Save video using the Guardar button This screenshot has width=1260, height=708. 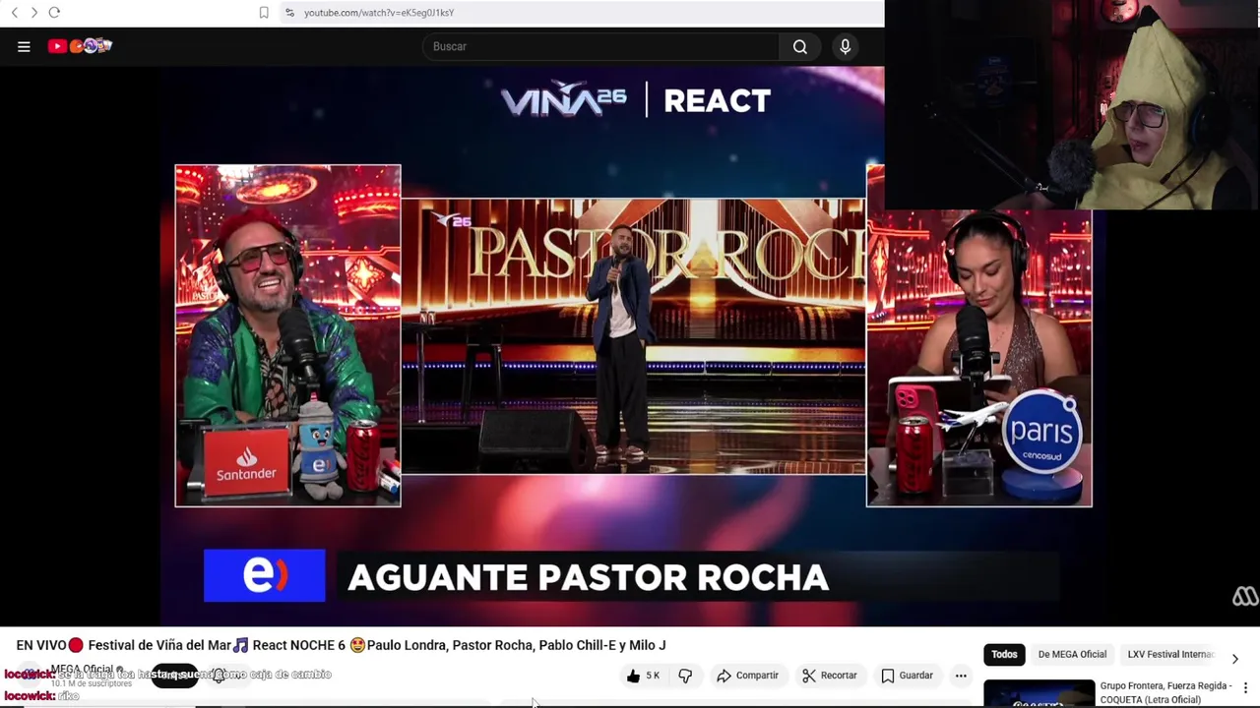[x=907, y=676]
